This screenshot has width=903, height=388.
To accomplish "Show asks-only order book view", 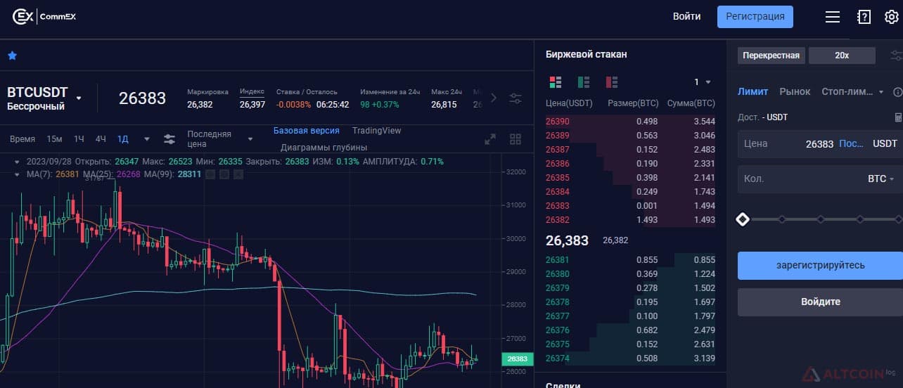I will [612, 82].
